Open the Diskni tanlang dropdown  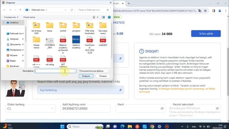pyautogui.click(x=30, y=109)
